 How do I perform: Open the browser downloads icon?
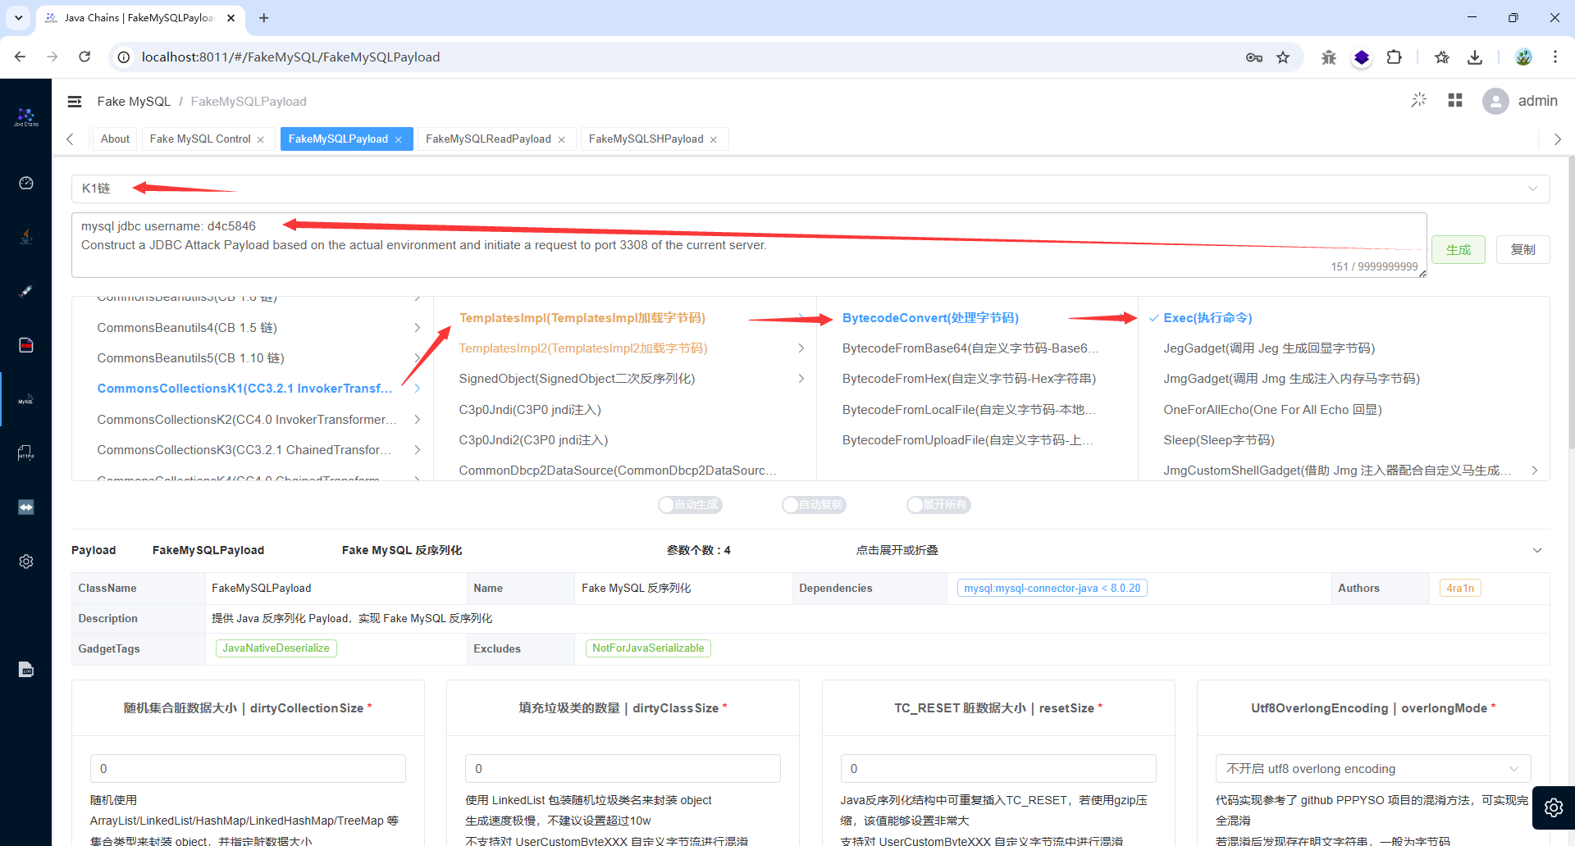click(x=1475, y=57)
